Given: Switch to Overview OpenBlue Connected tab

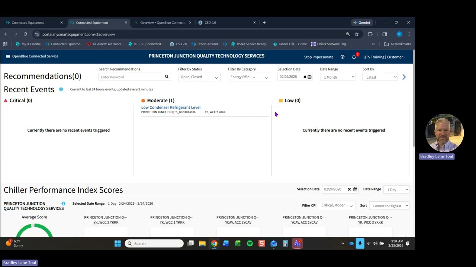Looking at the screenshot, I should coord(163,23).
